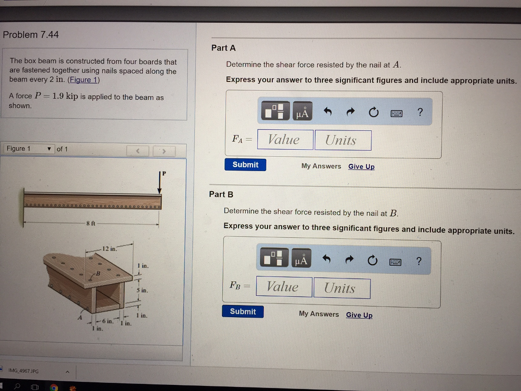This screenshot has width=521, height=391.
Task: Submit the Part A answer
Action: pos(245,164)
